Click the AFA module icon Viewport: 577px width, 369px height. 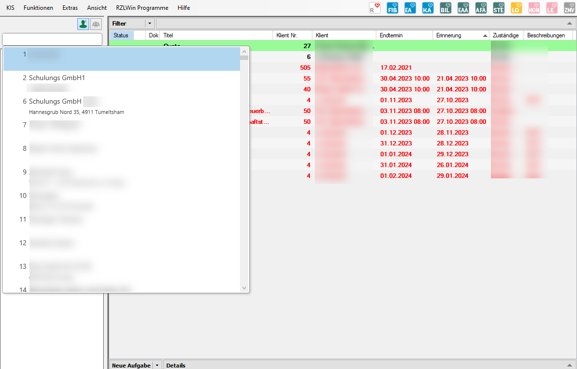(481, 8)
